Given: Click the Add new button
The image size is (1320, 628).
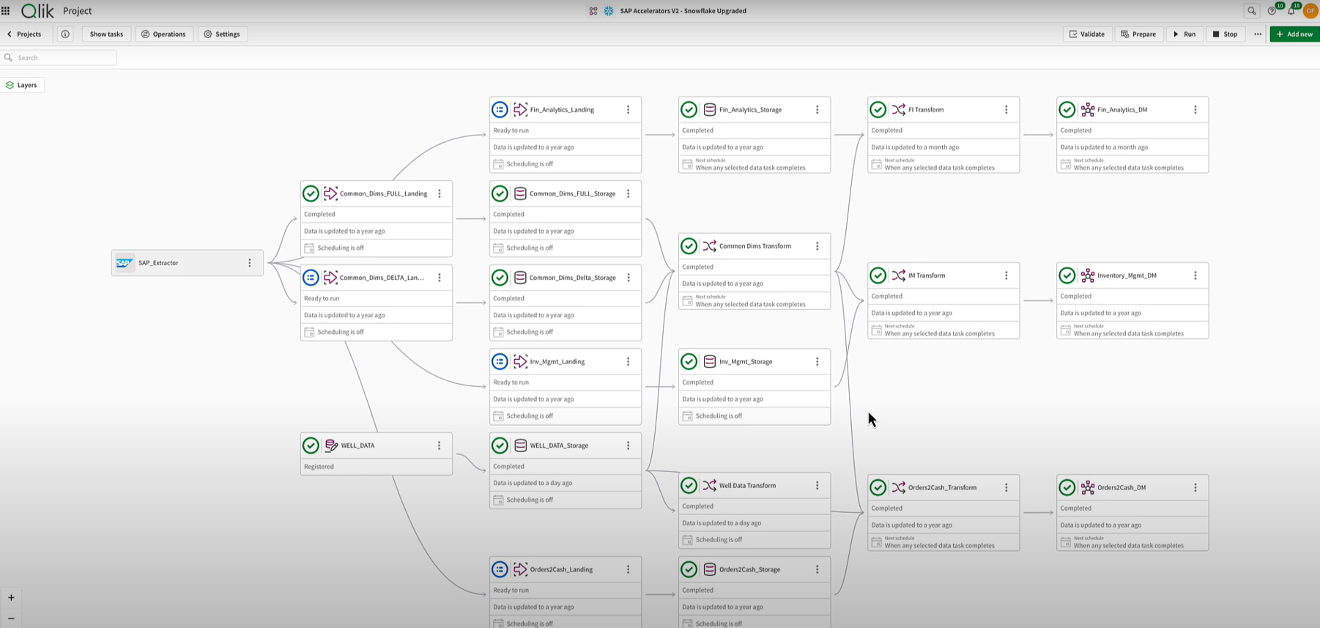Looking at the screenshot, I should tap(1294, 34).
